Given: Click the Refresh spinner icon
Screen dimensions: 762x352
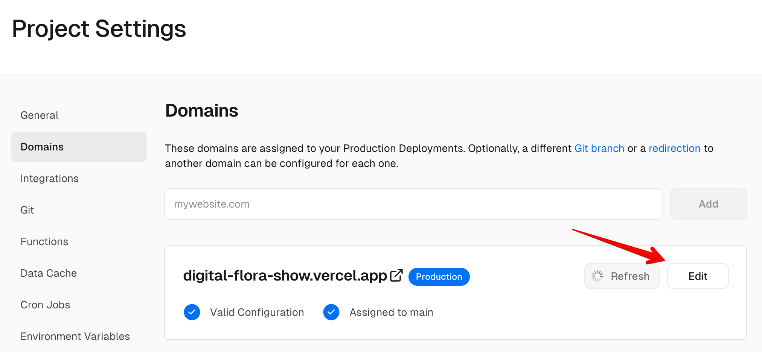Looking at the screenshot, I should (597, 276).
